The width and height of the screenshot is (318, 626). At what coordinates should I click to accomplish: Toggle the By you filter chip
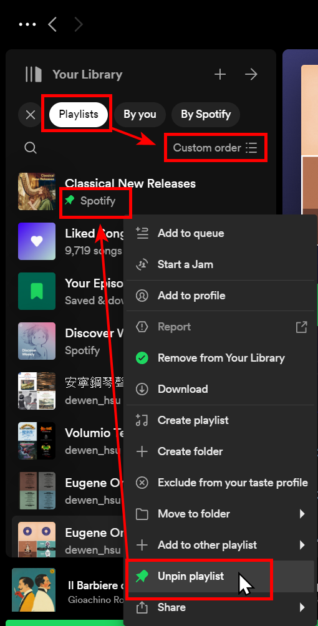[x=140, y=115]
